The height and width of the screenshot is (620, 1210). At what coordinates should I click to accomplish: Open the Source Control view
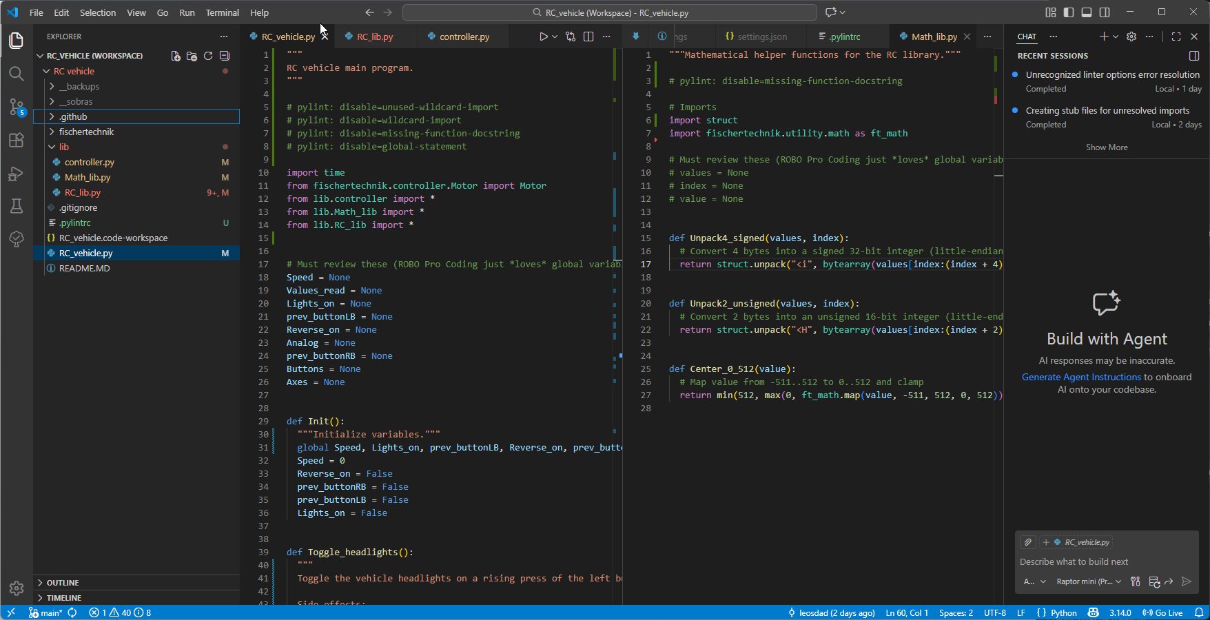[x=17, y=107]
